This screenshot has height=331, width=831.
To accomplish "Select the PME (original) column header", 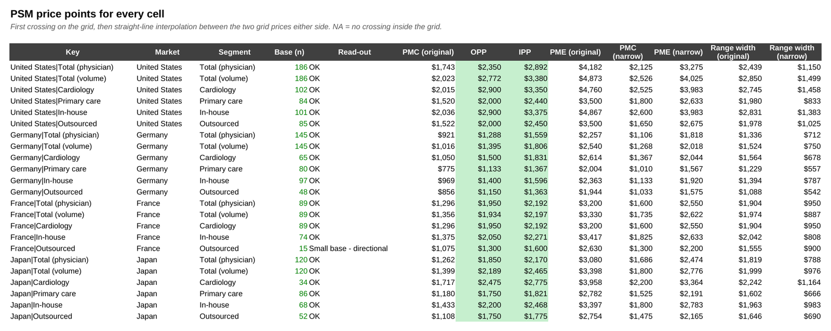I will pos(575,52).
